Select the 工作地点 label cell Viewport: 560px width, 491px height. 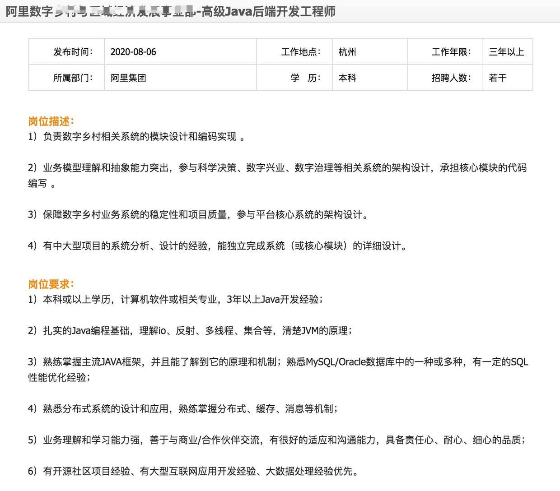(295, 51)
